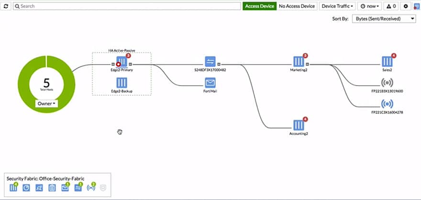Click third legend icon after FortiAnalyzer
Screen dimensions: 421x200
click(39, 188)
